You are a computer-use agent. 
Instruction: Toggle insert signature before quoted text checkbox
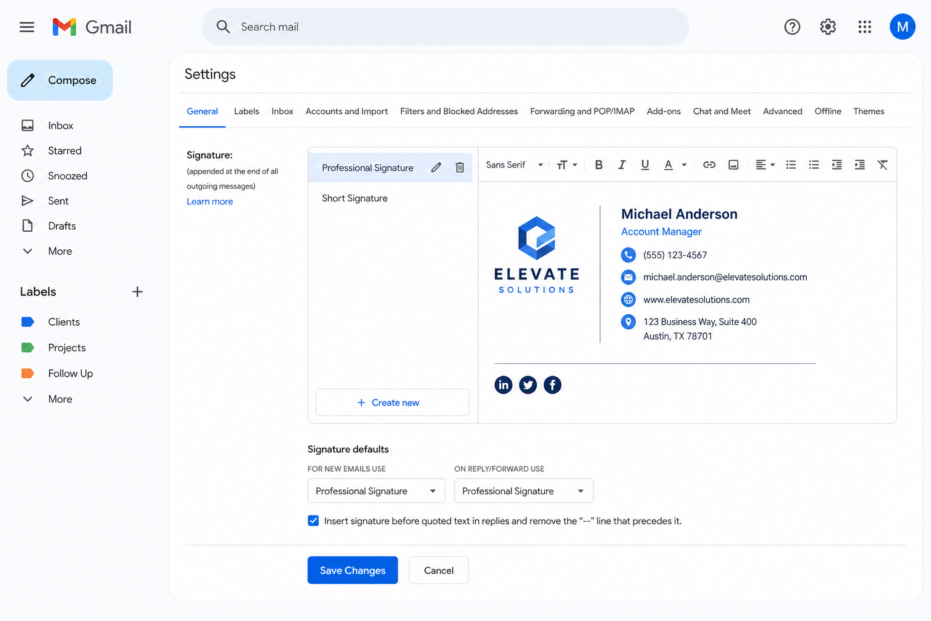(313, 521)
